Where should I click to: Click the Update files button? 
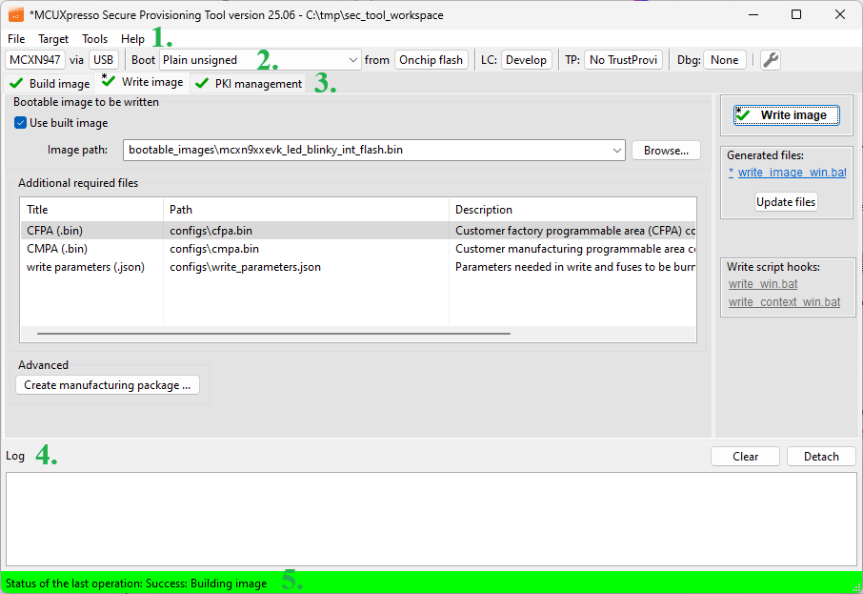786,202
